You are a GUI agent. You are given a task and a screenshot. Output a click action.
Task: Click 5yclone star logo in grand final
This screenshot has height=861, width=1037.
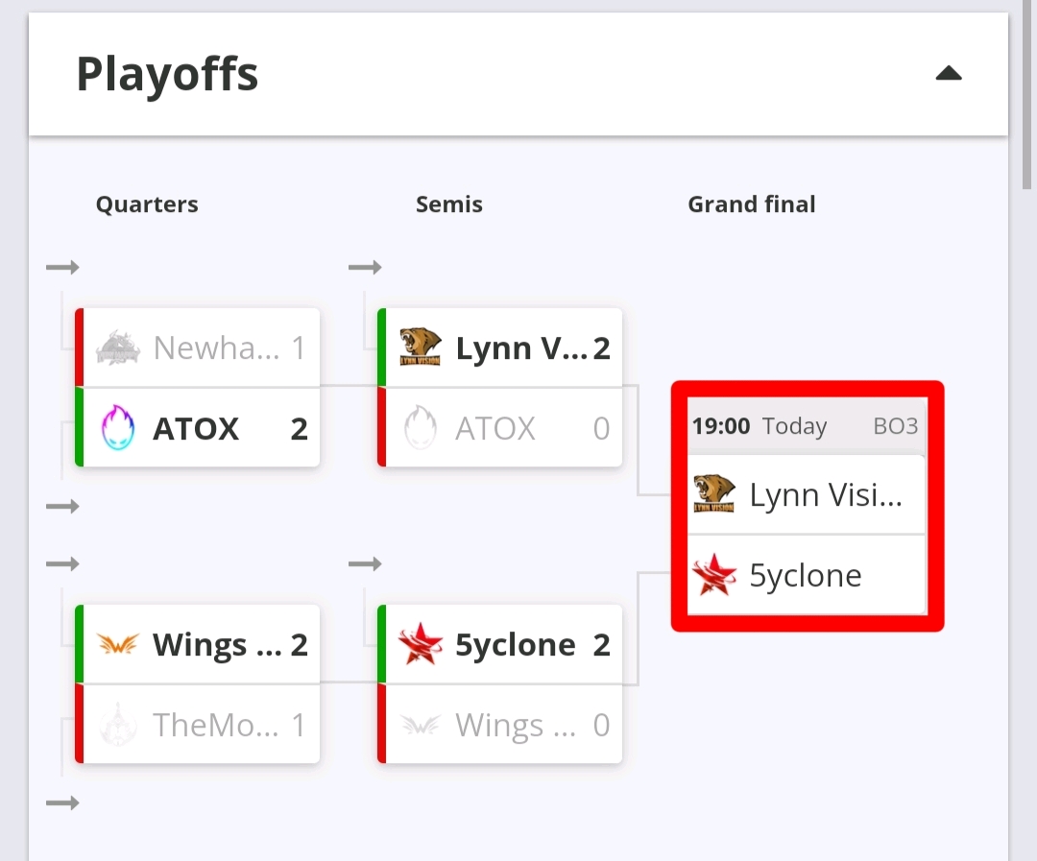714,575
